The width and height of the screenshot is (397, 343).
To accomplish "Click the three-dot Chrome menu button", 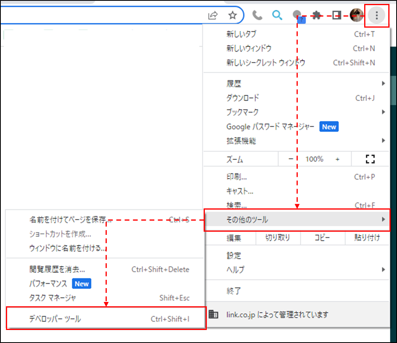I will tap(376, 15).
